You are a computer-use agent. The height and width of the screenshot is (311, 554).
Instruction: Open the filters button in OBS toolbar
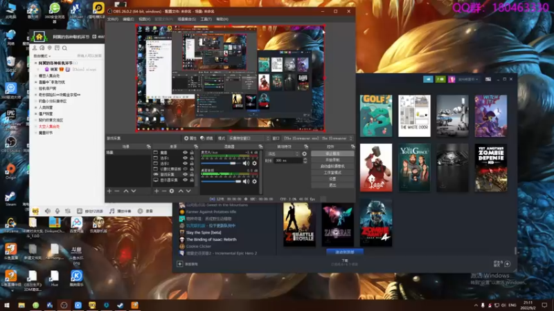[206, 138]
